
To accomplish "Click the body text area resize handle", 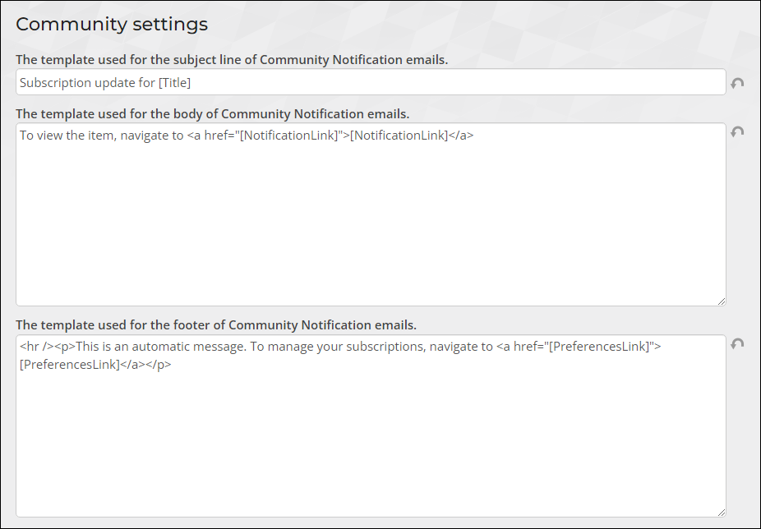I will (722, 301).
